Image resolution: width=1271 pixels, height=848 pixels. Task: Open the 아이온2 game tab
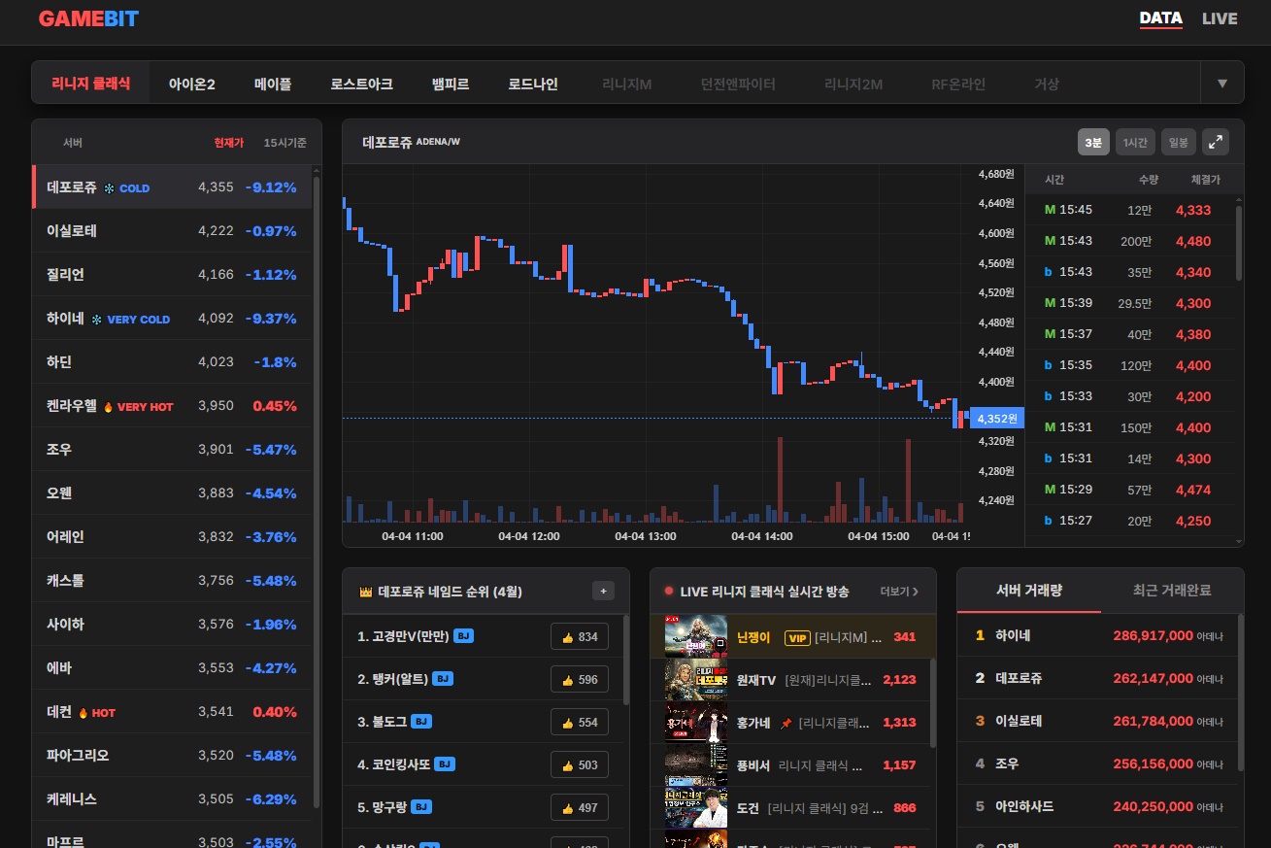point(191,84)
